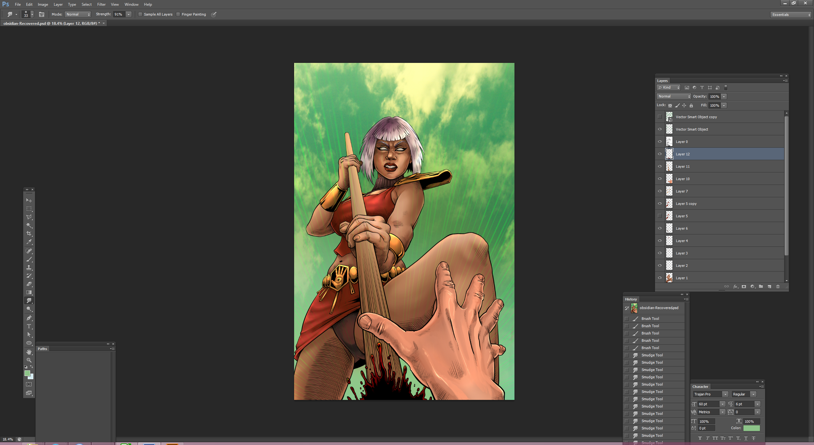Click the Character panel text Color swatch
Viewport: 814px width, 445px height.
tap(751, 428)
